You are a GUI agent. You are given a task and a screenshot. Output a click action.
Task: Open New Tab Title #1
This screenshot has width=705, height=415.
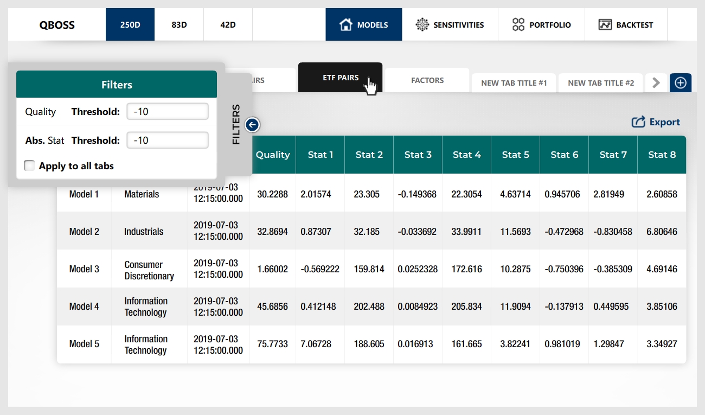coord(514,83)
